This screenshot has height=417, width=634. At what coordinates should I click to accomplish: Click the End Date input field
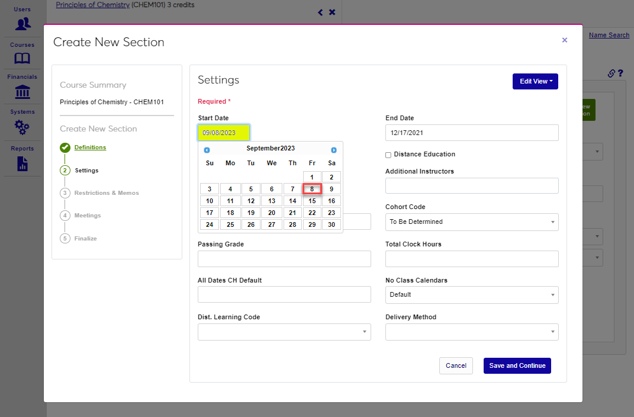coord(471,133)
